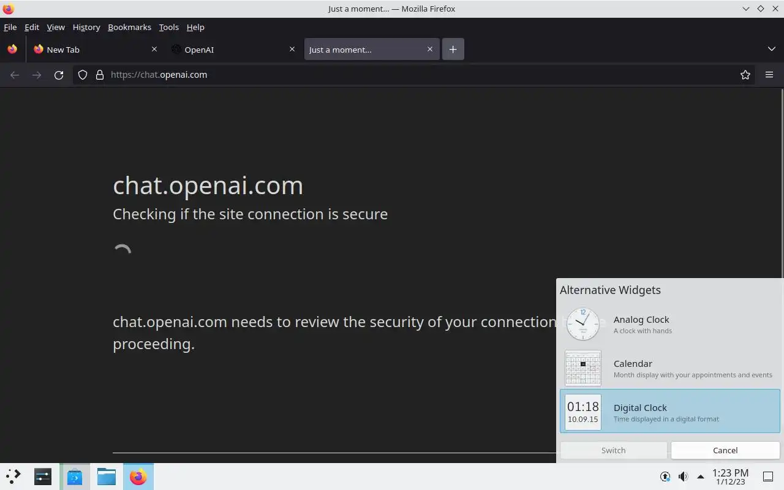Open KDE application launcher
784x490 pixels.
13,477
